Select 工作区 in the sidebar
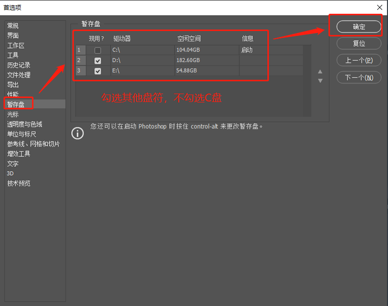This screenshot has width=388, height=306. pos(15,45)
